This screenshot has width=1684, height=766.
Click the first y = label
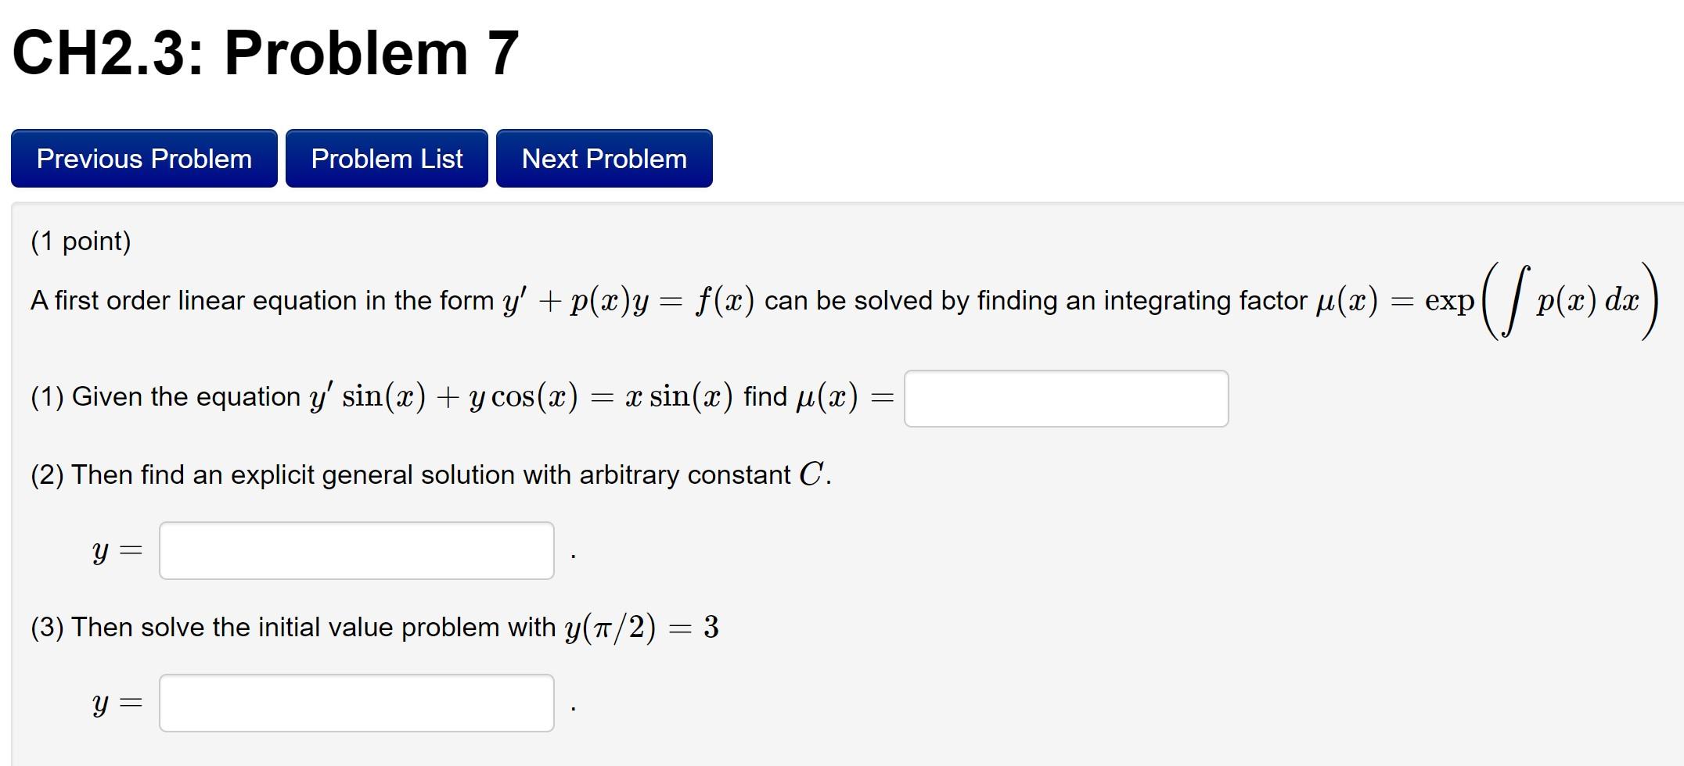[x=116, y=549]
